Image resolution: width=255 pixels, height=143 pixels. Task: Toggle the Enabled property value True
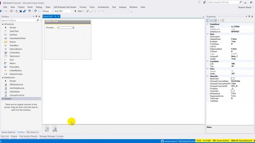(x=233, y=41)
